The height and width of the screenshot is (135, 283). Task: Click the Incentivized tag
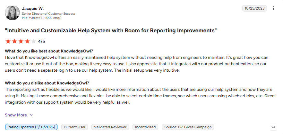(145, 127)
